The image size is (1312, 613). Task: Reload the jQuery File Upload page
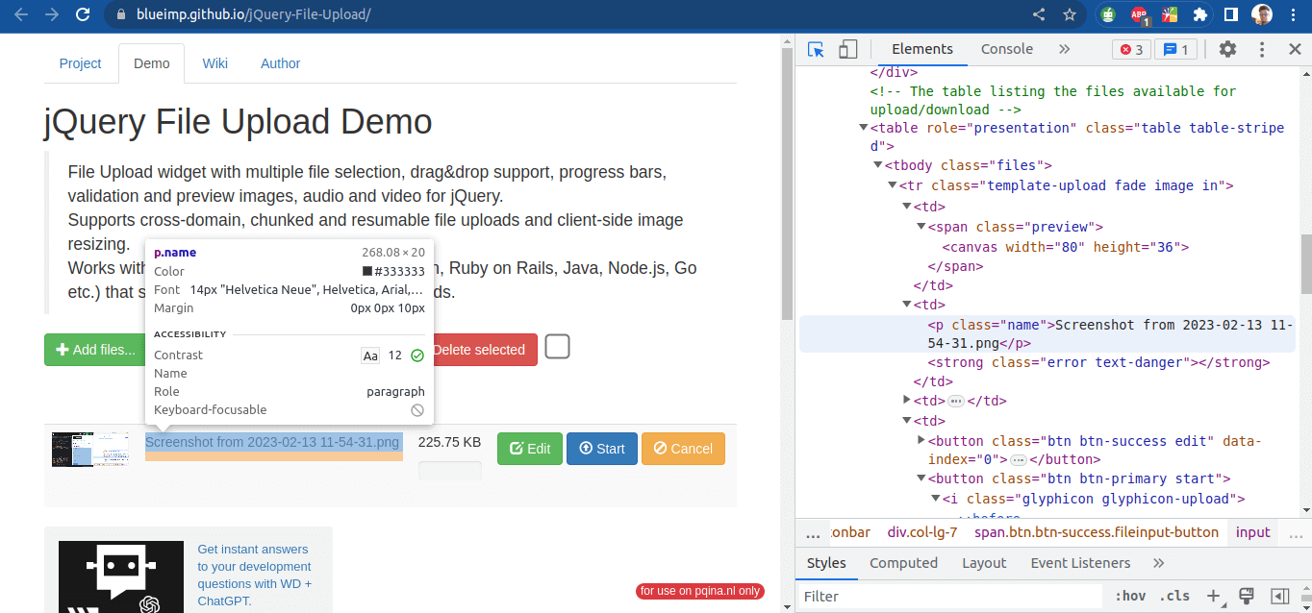[85, 14]
